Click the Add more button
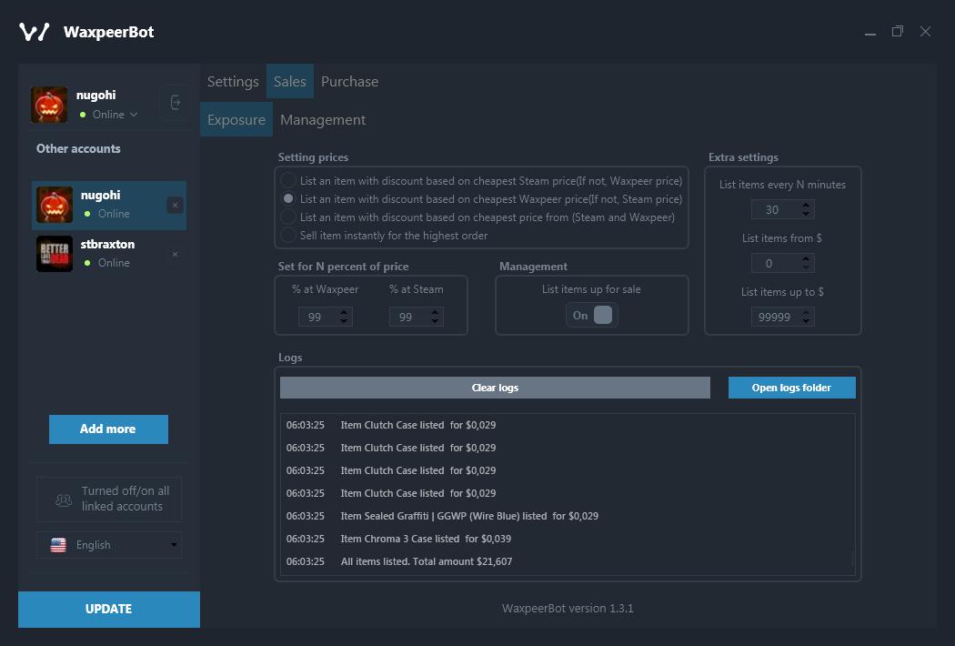This screenshot has width=955, height=646. [108, 429]
